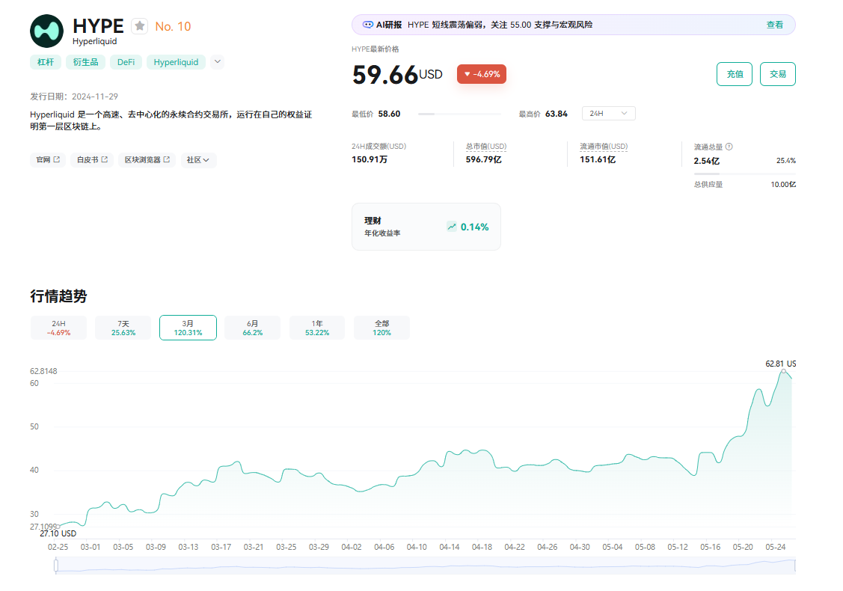Switch chart to the 全部 tab
Screen dimensions: 843x591
point(381,328)
